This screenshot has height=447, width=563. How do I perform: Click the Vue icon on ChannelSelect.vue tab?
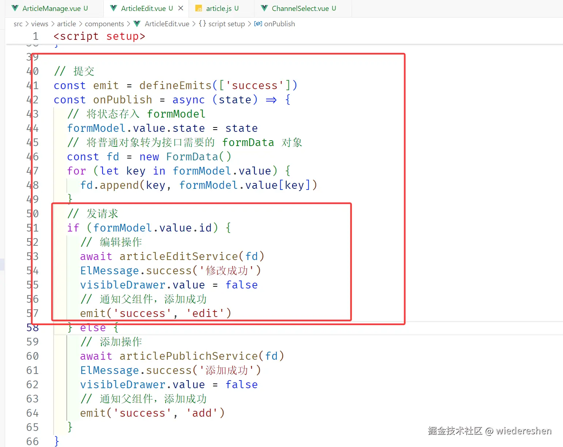click(264, 8)
